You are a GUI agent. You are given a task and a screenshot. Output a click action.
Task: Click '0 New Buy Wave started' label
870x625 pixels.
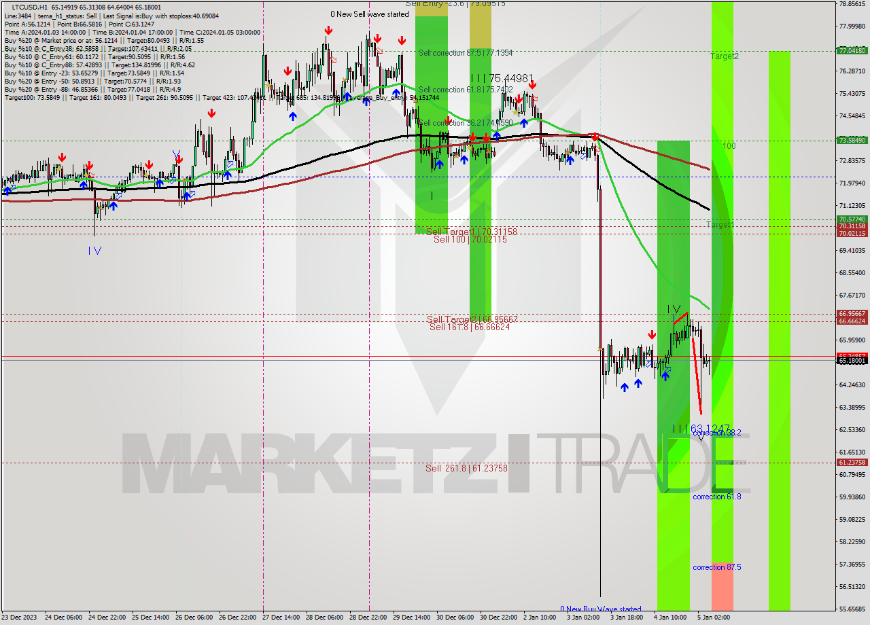[601, 609]
